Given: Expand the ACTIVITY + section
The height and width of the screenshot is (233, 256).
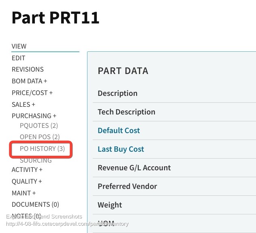Looking at the screenshot, I should point(27,170).
